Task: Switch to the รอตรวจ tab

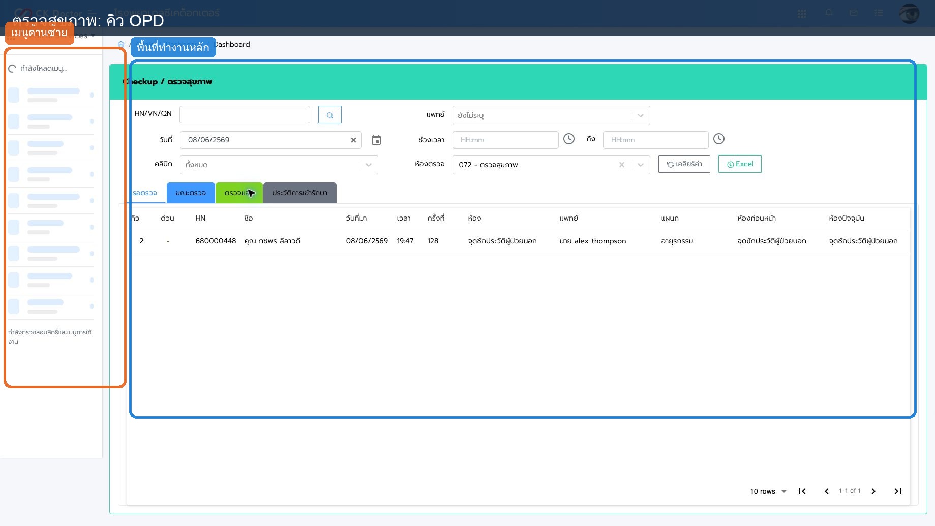Action: tap(145, 193)
